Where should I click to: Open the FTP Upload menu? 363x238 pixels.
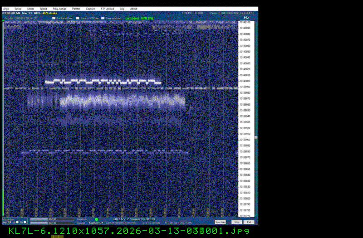pos(107,9)
